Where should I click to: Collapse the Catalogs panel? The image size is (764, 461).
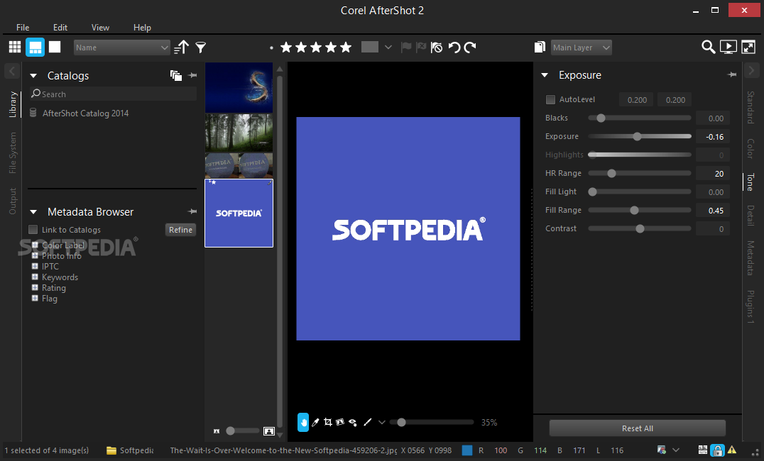33,76
